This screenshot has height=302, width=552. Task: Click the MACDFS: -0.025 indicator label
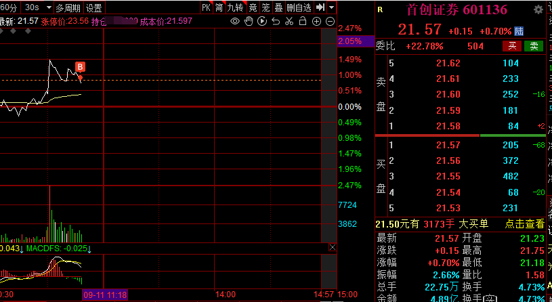pos(57,249)
